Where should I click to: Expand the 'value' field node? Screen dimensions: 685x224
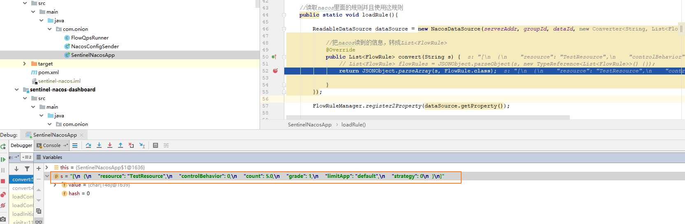(x=55, y=184)
